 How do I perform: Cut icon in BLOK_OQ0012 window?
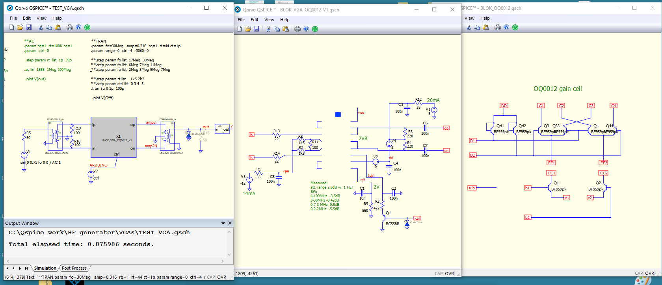469,27
